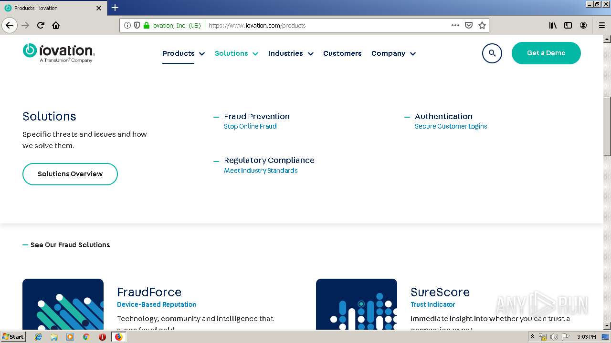This screenshot has width=611, height=343.
Task: Click the Show desktop button
Action: point(606,337)
